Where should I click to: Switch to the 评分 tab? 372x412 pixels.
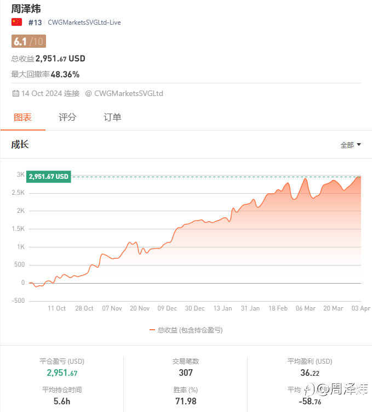pos(67,117)
